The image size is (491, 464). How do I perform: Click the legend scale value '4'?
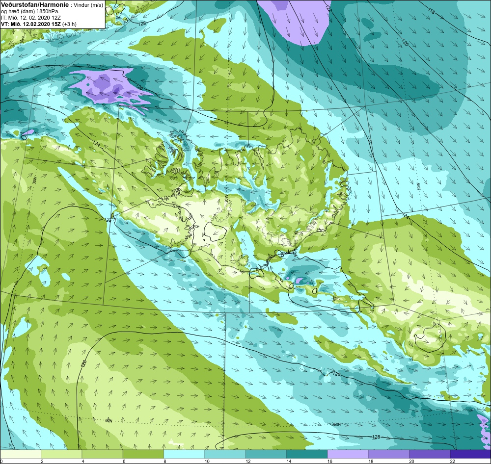[x=83, y=461]
